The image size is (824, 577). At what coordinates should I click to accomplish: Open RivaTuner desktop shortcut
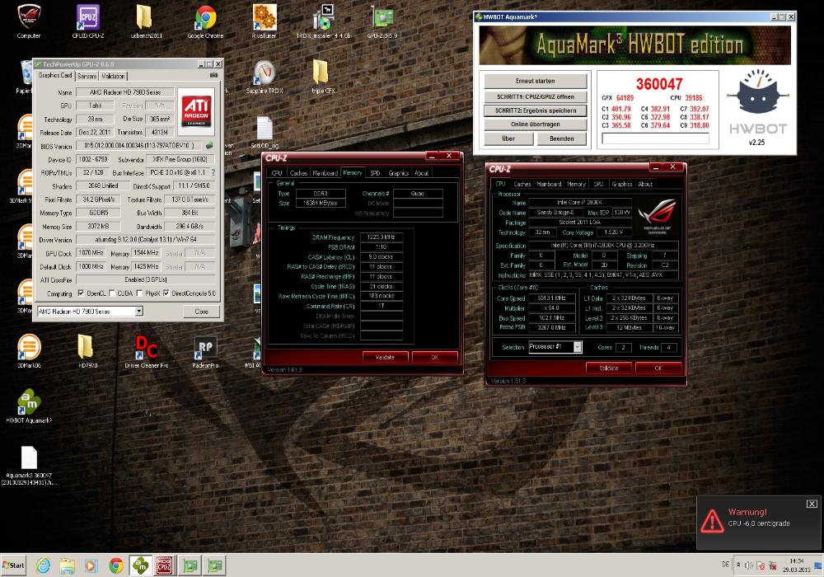pos(265,21)
